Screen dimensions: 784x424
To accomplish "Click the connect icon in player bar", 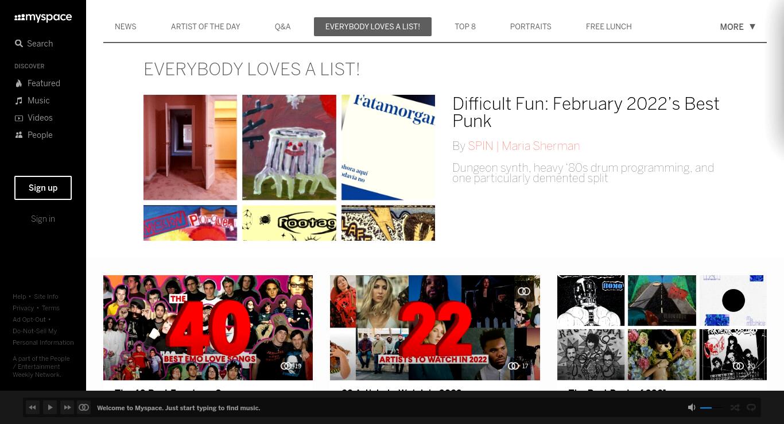I will 84,407.
